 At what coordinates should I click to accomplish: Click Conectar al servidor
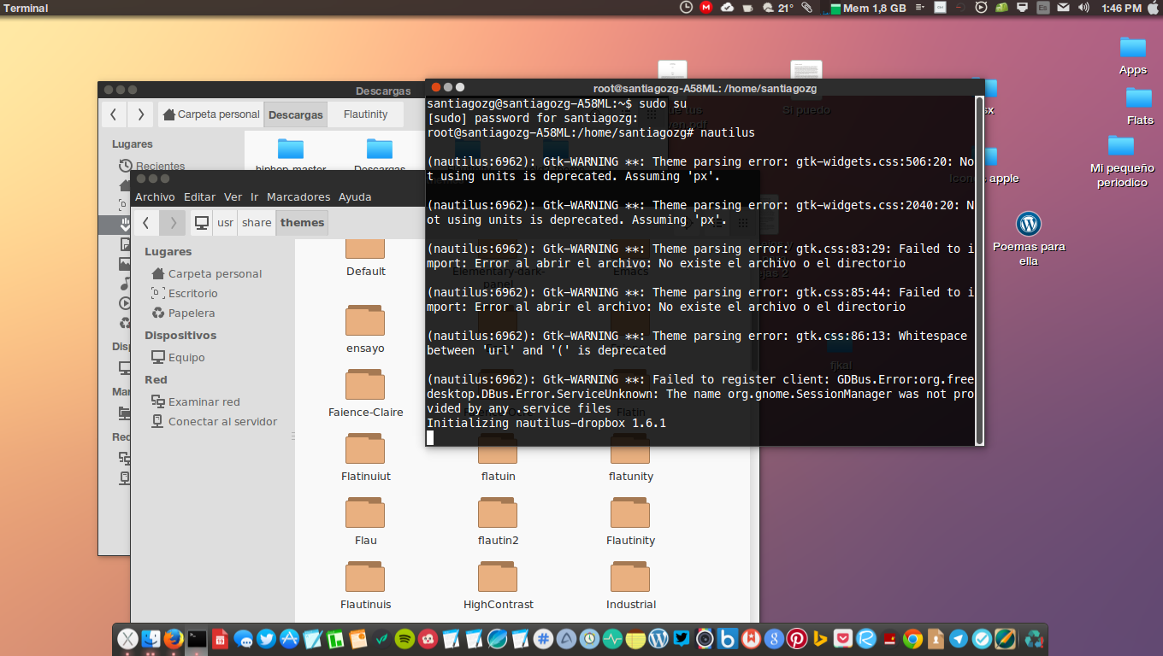coord(214,421)
